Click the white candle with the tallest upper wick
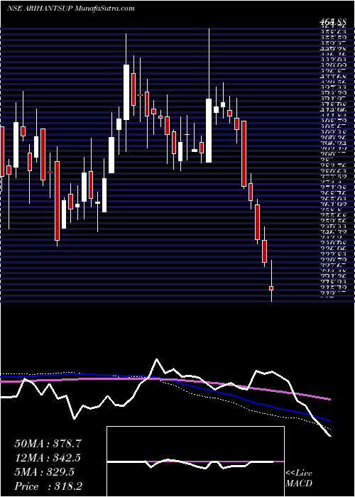 [x=209, y=130]
